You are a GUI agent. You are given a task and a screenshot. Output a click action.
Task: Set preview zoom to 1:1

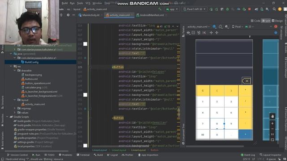point(272,134)
